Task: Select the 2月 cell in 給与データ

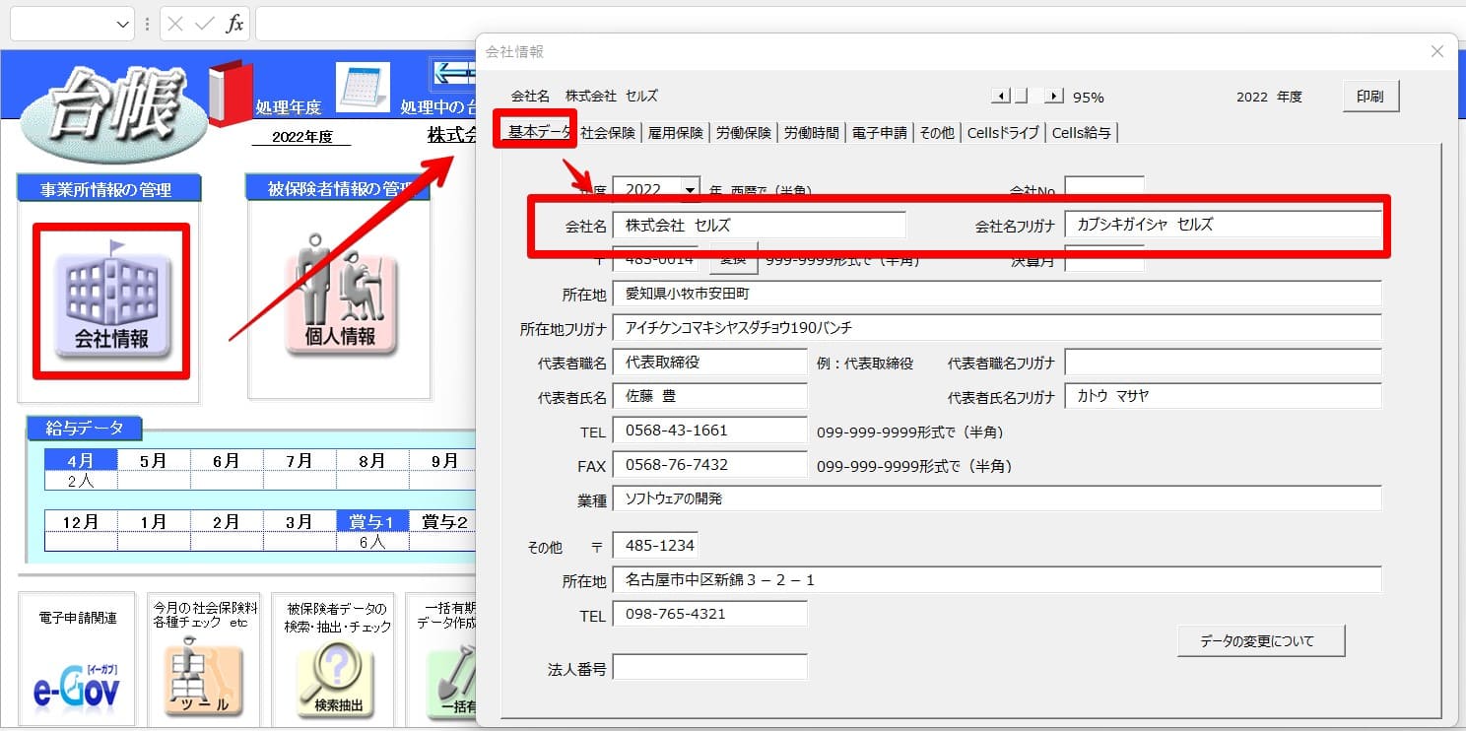Action: (x=227, y=521)
